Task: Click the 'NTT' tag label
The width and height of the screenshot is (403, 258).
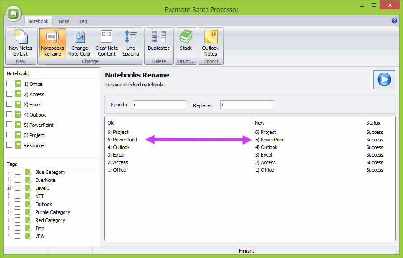Action: (x=40, y=196)
